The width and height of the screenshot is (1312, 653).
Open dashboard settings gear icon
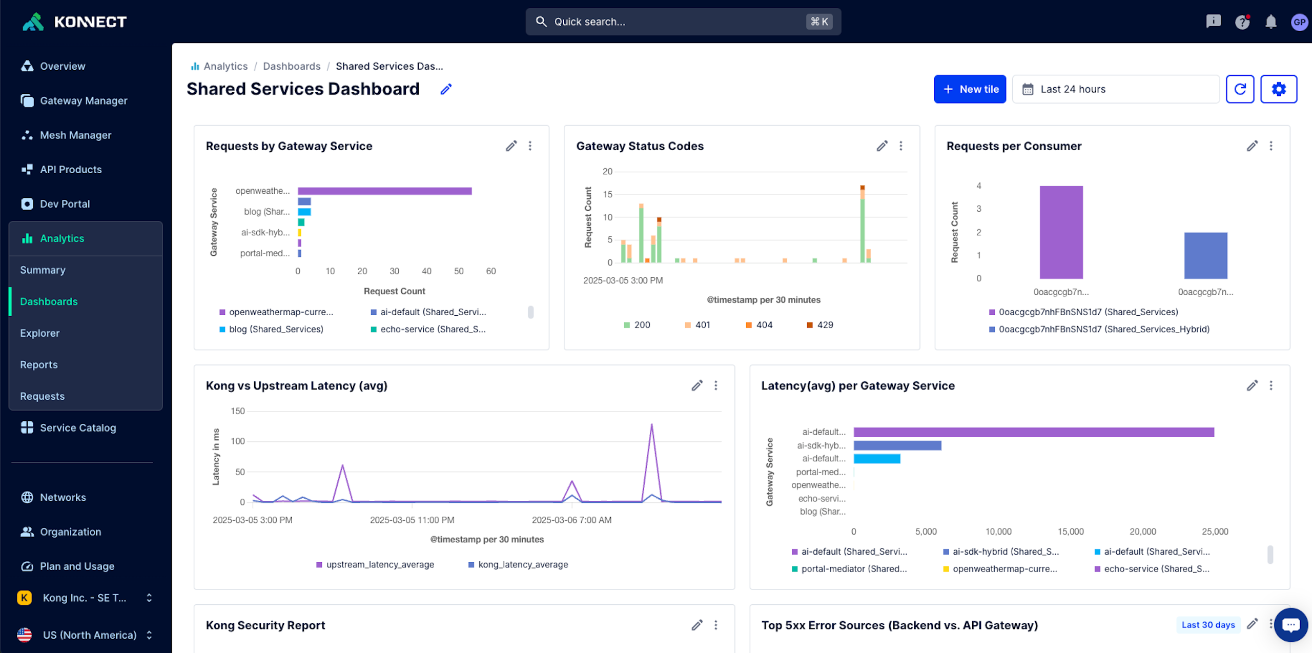pyautogui.click(x=1278, y=89)
